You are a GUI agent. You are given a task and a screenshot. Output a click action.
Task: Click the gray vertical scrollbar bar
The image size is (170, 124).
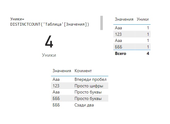pyautogui.click(x=102, y=23)
